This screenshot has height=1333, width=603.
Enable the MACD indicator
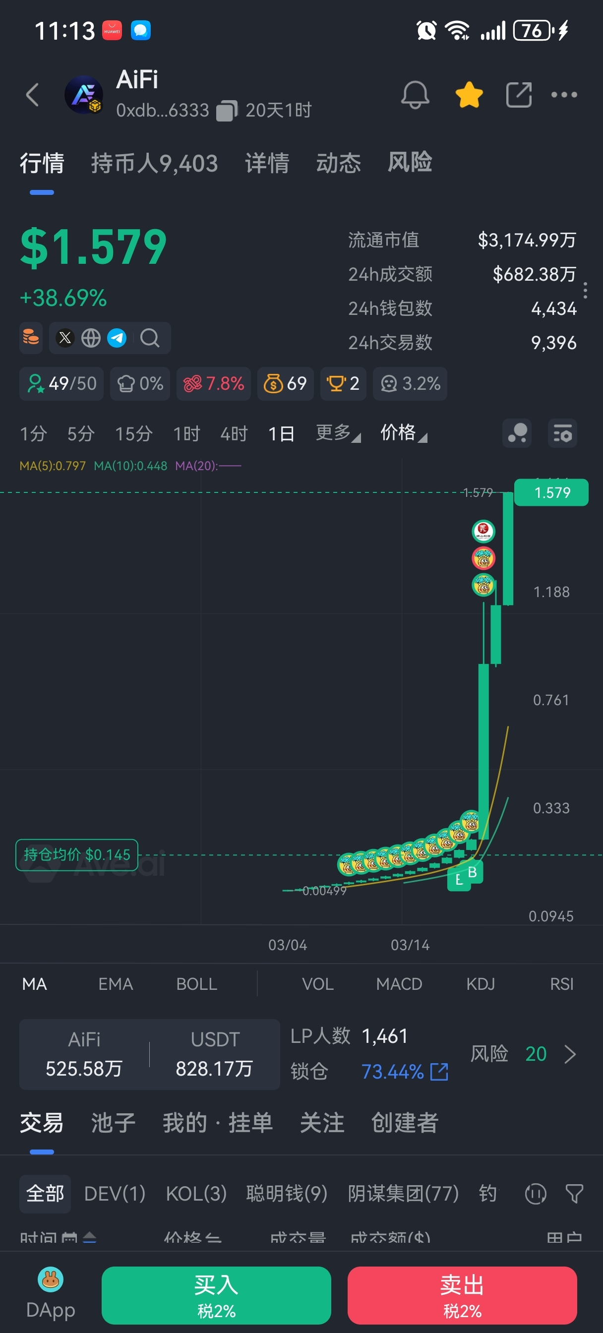(x=399, y=984)
